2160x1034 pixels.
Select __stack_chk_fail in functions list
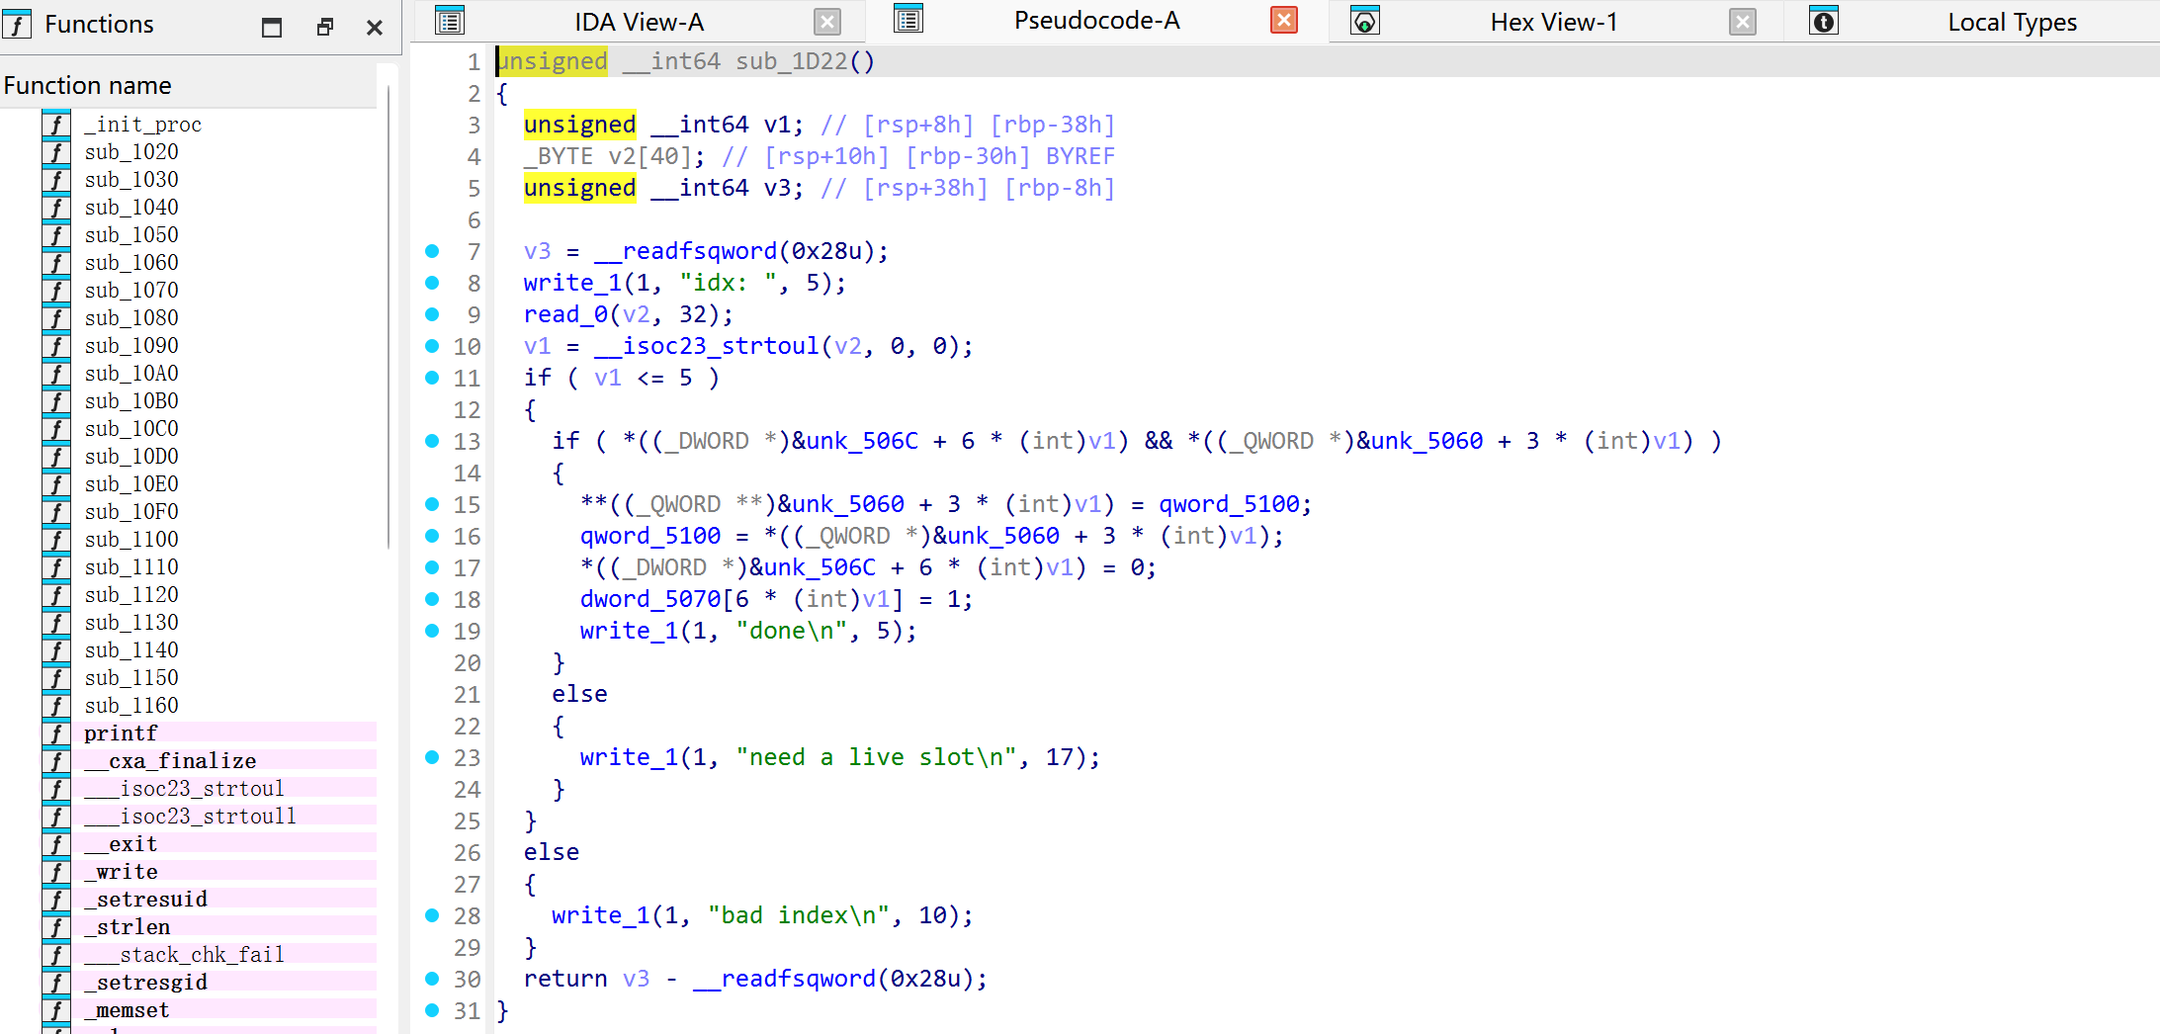pos(184,955)
